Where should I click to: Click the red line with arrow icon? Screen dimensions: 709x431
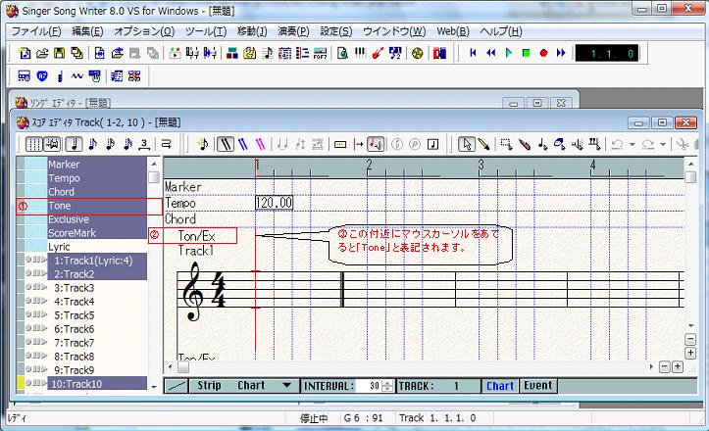359,144
